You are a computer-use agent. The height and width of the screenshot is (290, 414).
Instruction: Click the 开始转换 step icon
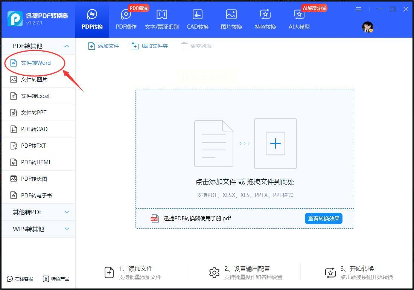point(330,273)
